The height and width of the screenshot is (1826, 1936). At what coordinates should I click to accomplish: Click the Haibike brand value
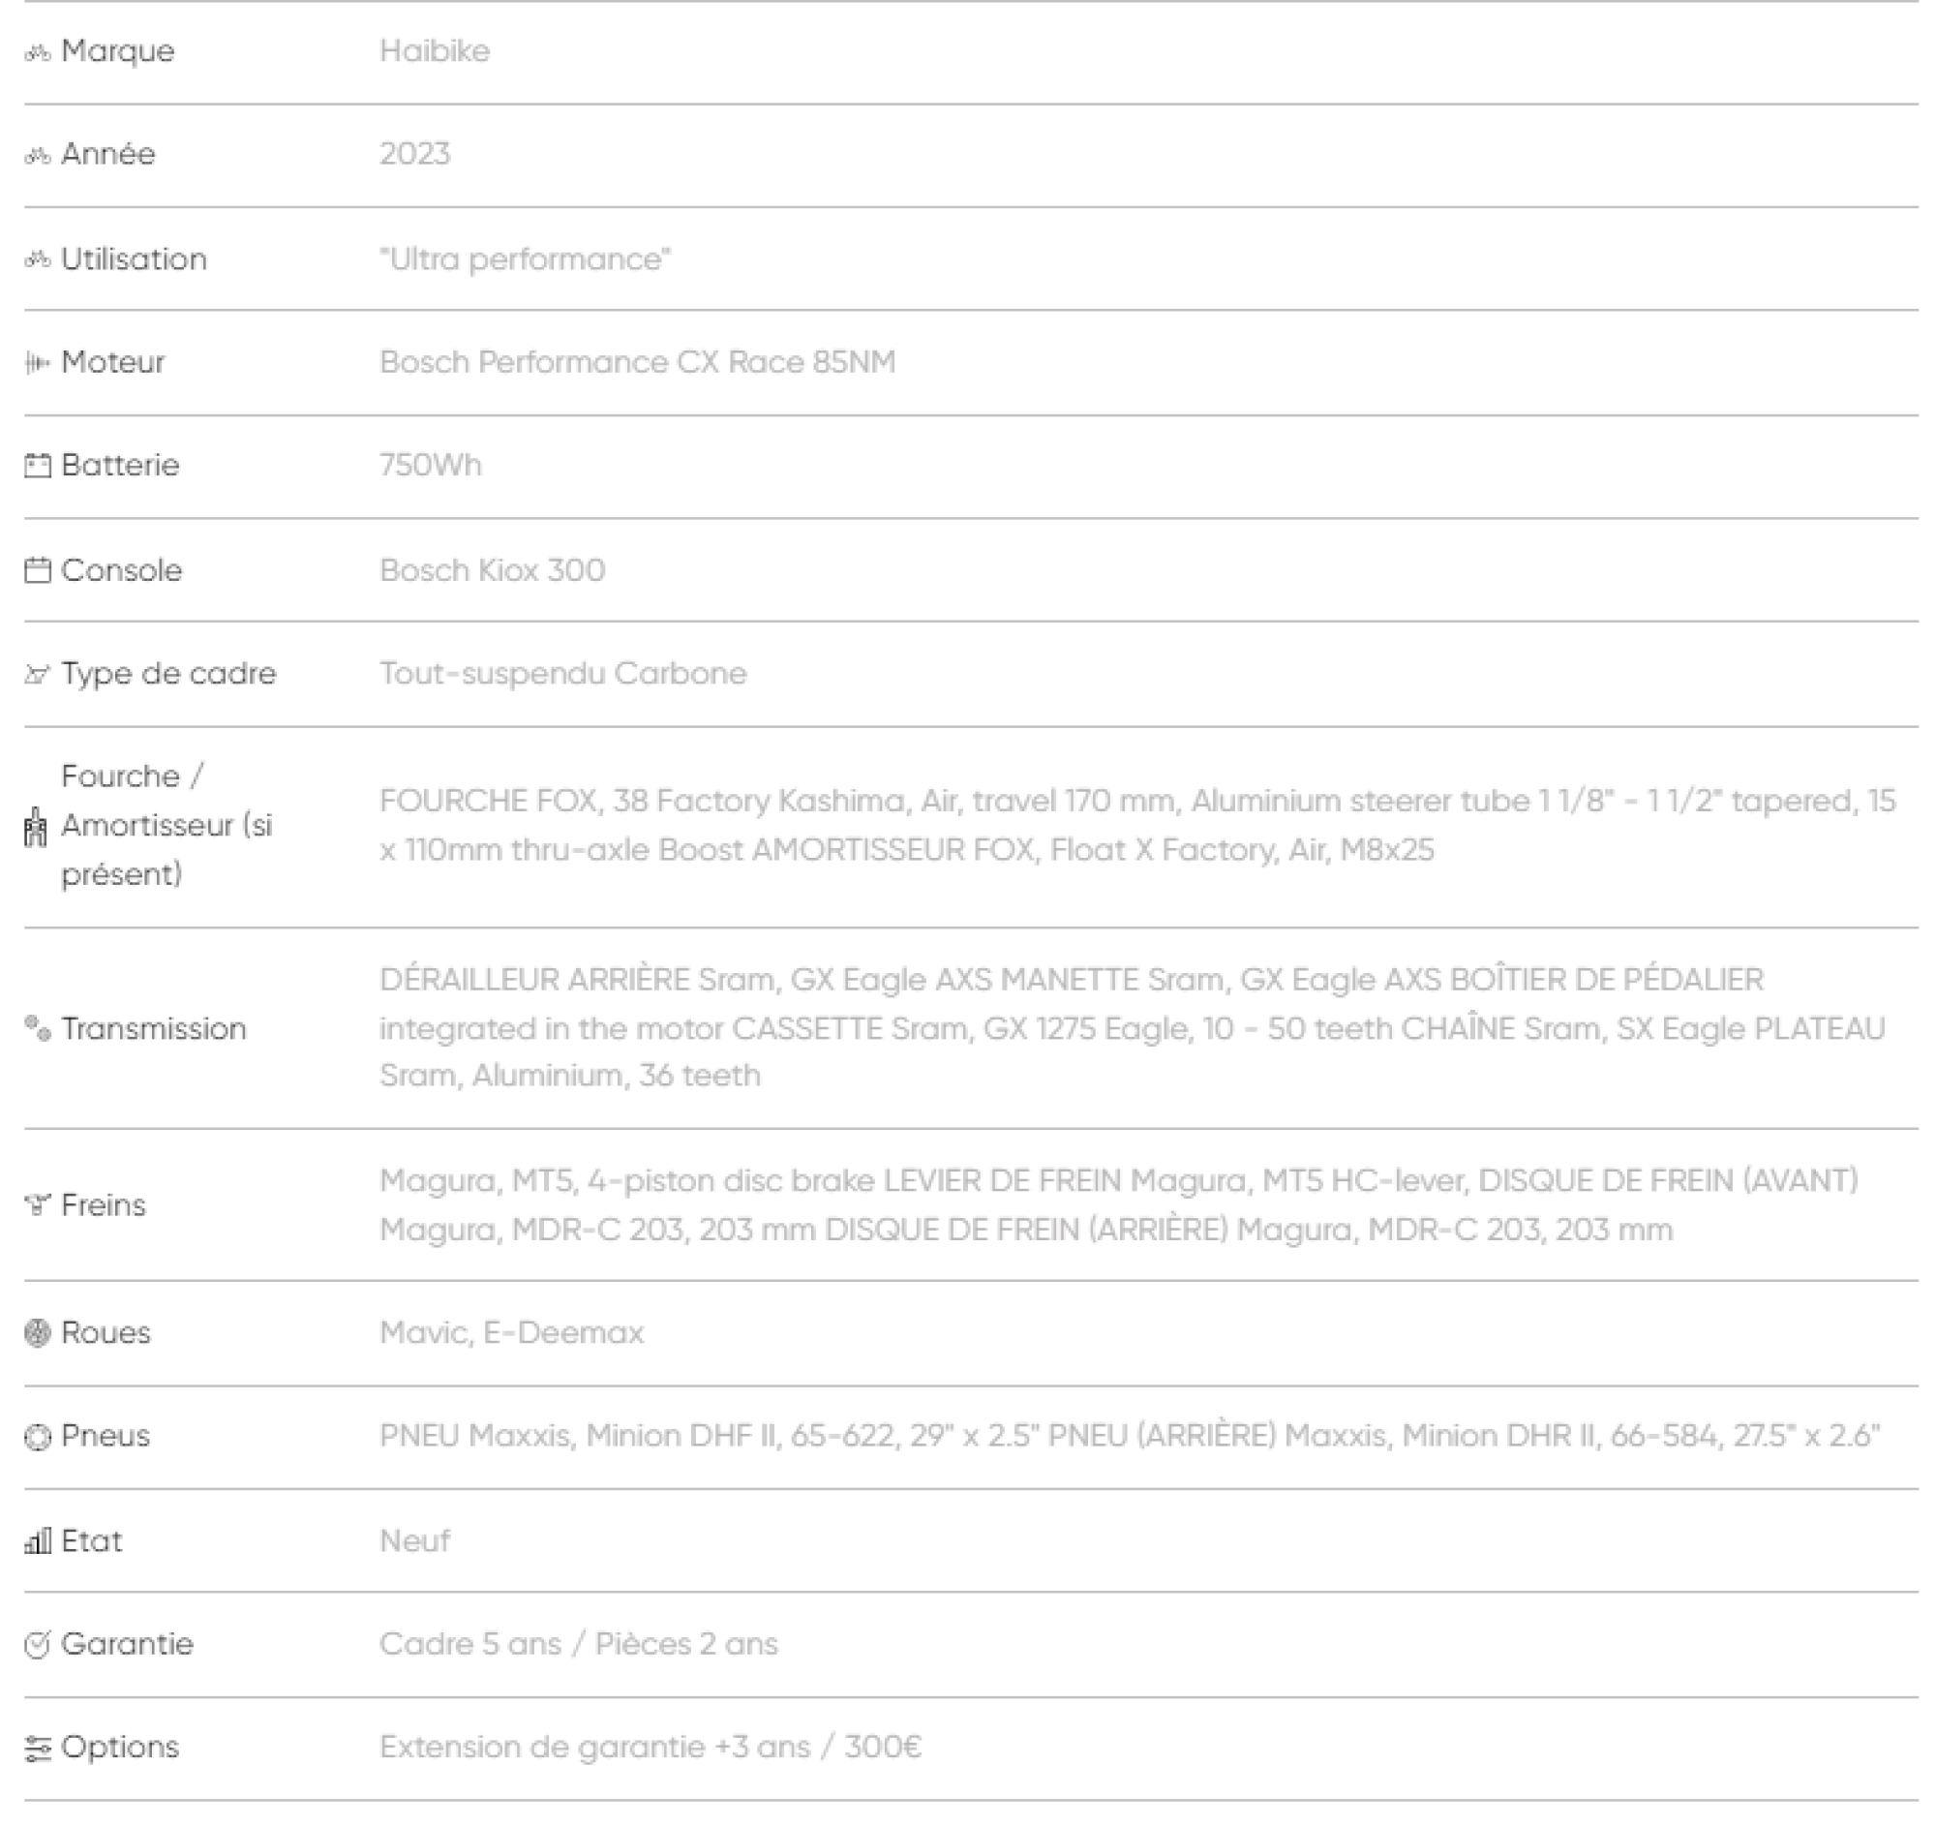[x=435, y=50]
